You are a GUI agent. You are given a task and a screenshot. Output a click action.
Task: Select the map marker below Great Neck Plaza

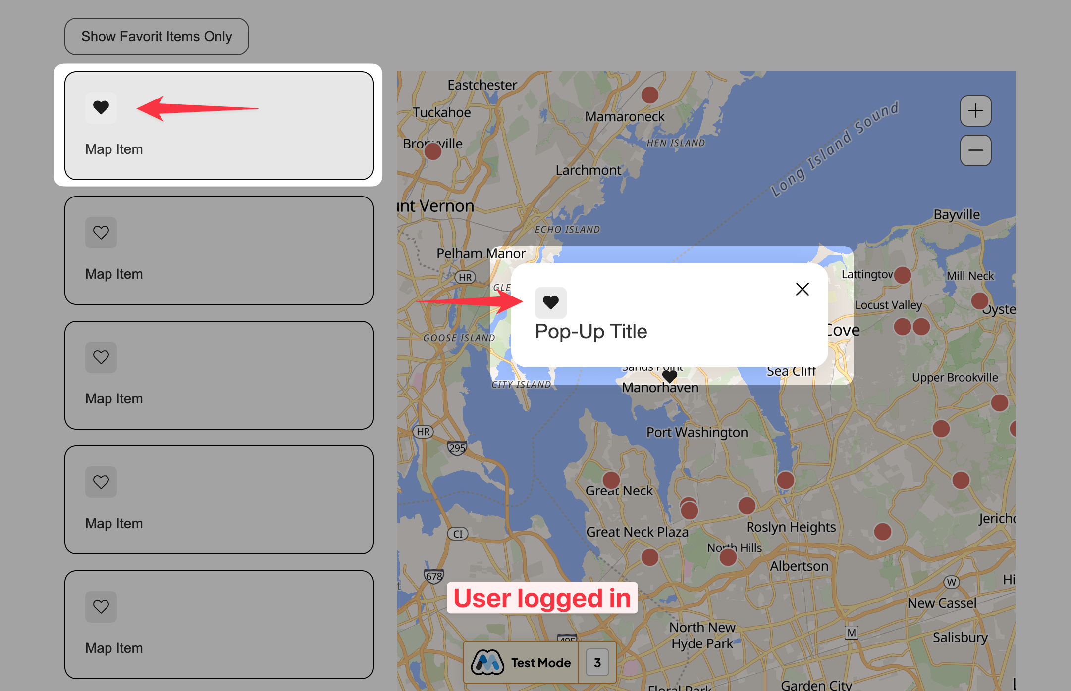(650, 557)
